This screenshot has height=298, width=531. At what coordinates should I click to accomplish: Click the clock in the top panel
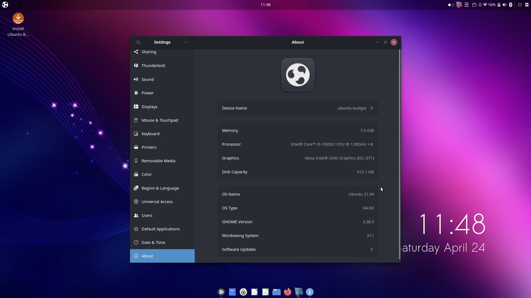265,5
